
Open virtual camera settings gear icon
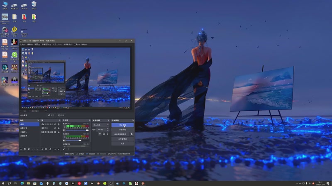click(x=132, y=134)
